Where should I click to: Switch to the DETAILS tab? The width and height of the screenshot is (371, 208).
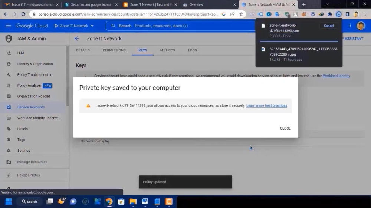(83, 50)
